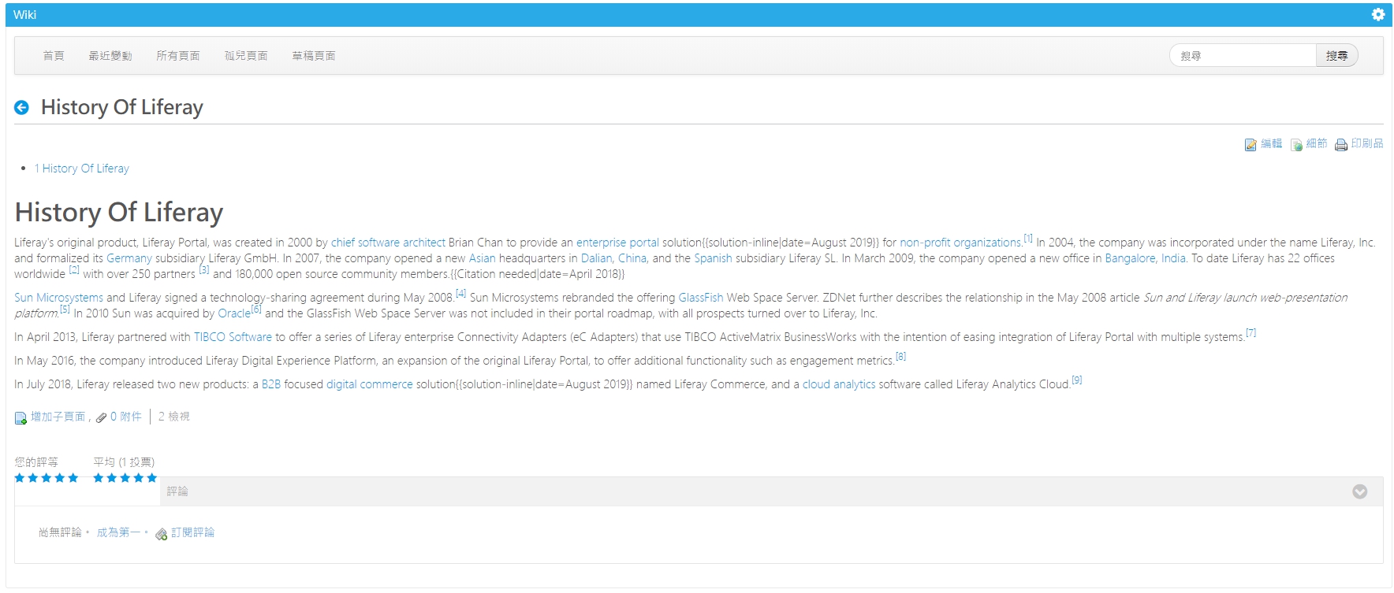Viewport: 1394px width, 593px height.
Task: Open the B2B link
Action: (271, 384)
